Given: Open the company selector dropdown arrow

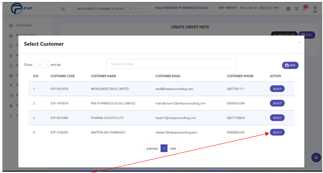Looking at the screenshot, I should pyautogui.click(x=138, y=8).
